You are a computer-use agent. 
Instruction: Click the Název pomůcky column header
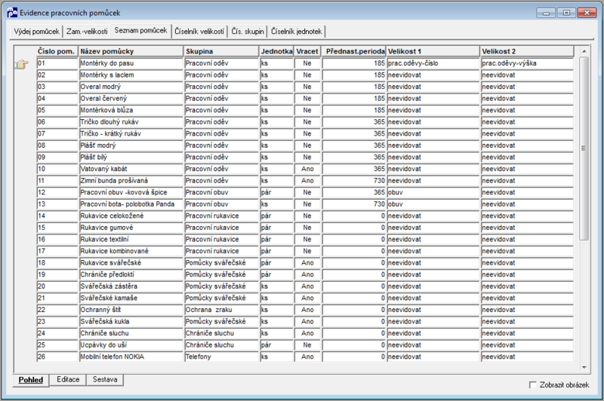tap(131, 51)
